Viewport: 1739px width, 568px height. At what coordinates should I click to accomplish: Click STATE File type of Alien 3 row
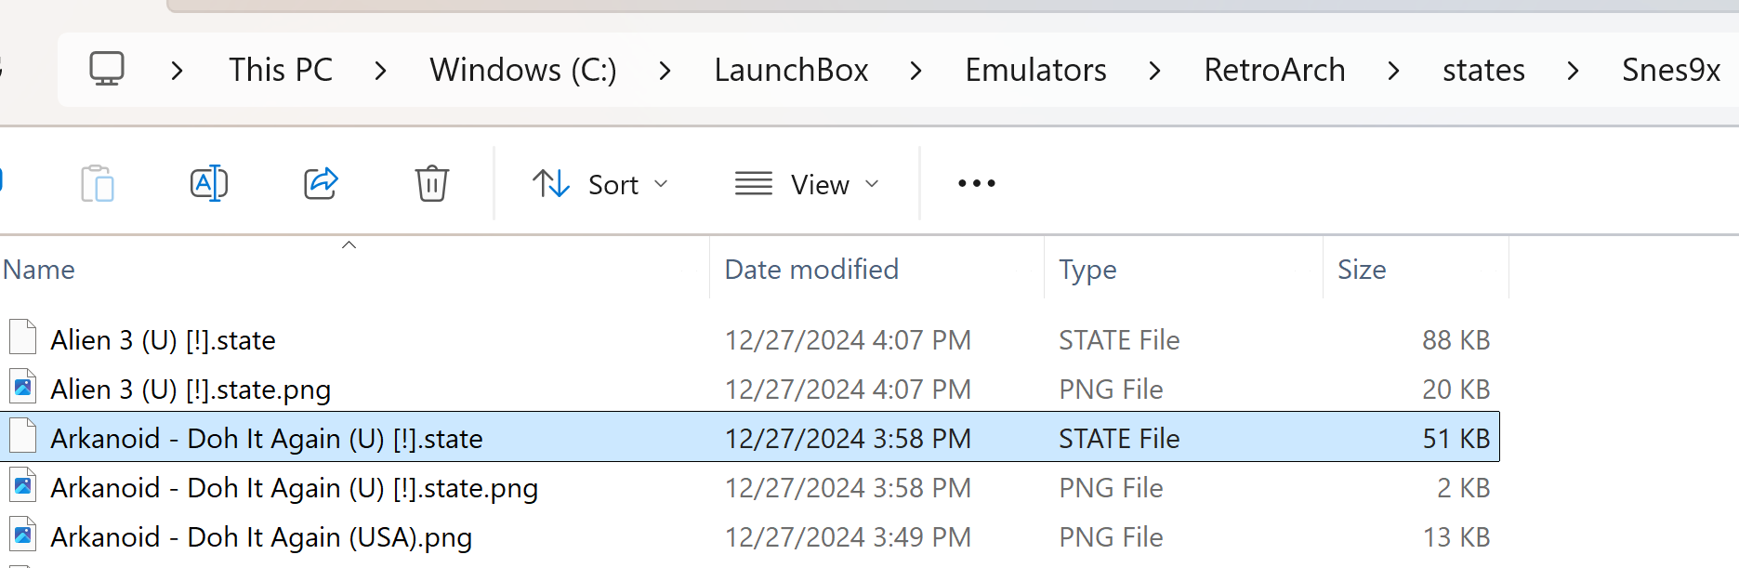pos(1119,340)
